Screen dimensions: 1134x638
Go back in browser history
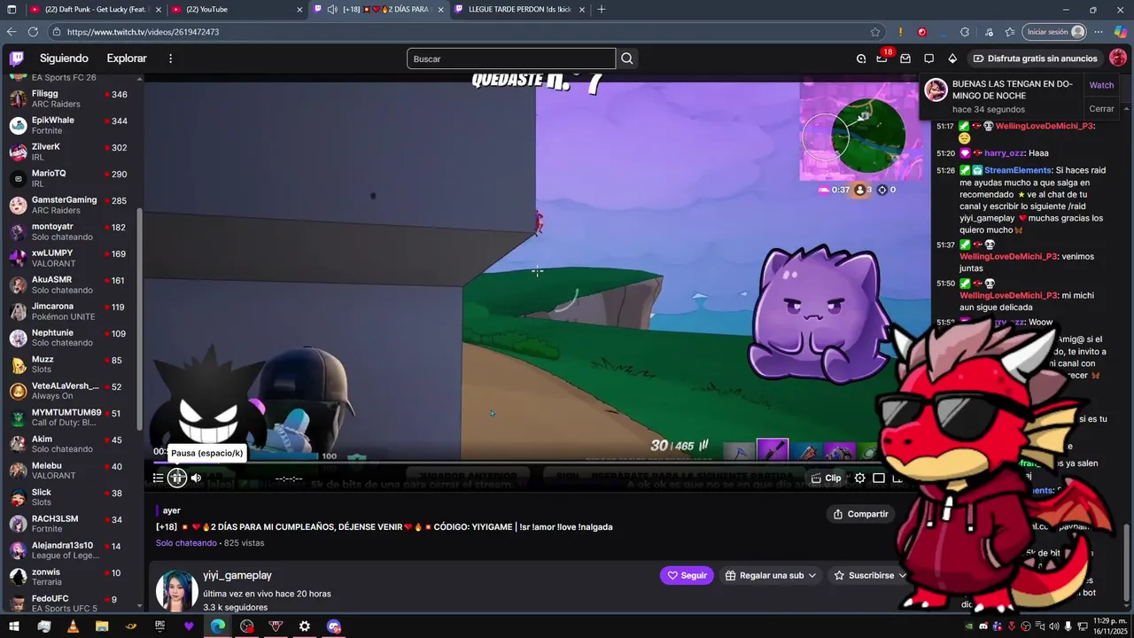point(12,32)
